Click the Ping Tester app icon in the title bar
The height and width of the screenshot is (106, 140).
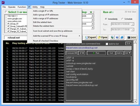click(3, 2)
